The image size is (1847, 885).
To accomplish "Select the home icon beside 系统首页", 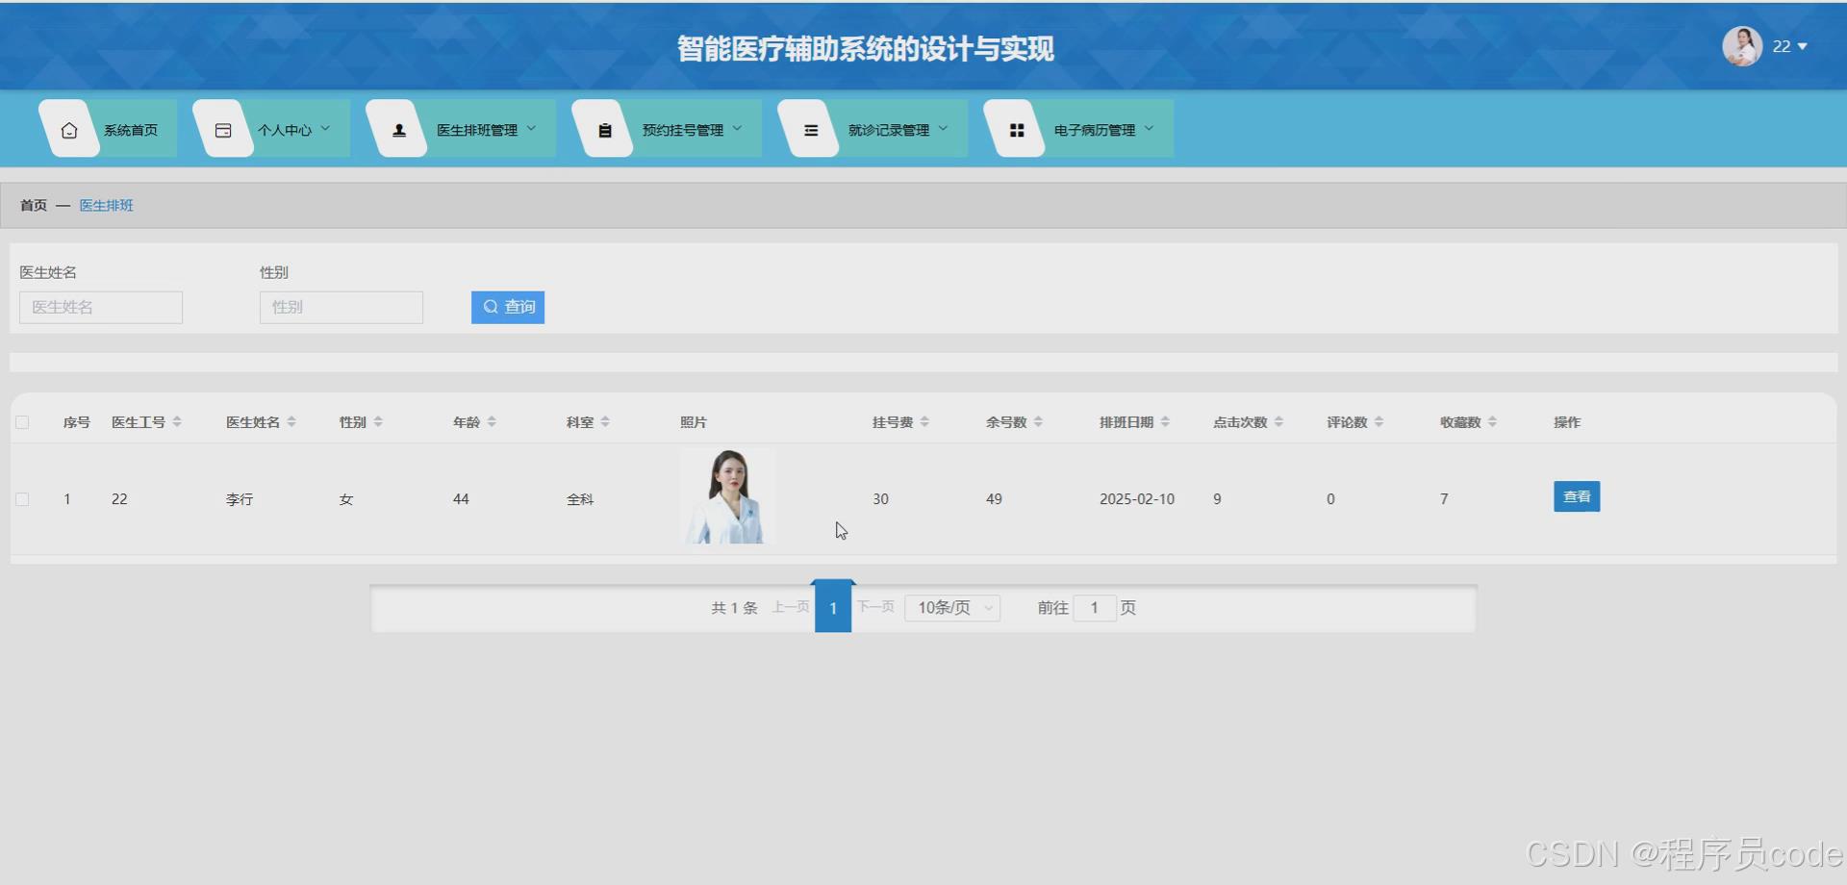I will (x=68, y=128).
